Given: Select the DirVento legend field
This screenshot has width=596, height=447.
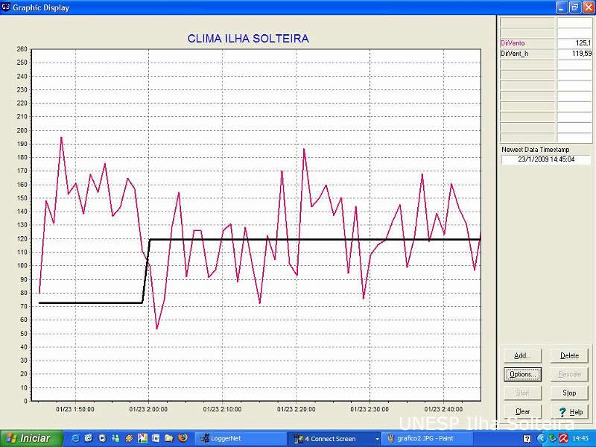Looking at the screenshot, I should [527, 43].
